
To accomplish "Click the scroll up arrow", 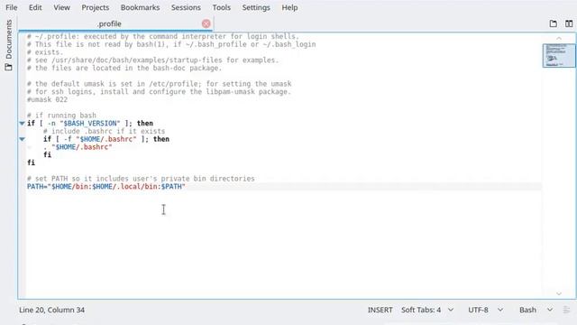I will click(x=559, y=38).
